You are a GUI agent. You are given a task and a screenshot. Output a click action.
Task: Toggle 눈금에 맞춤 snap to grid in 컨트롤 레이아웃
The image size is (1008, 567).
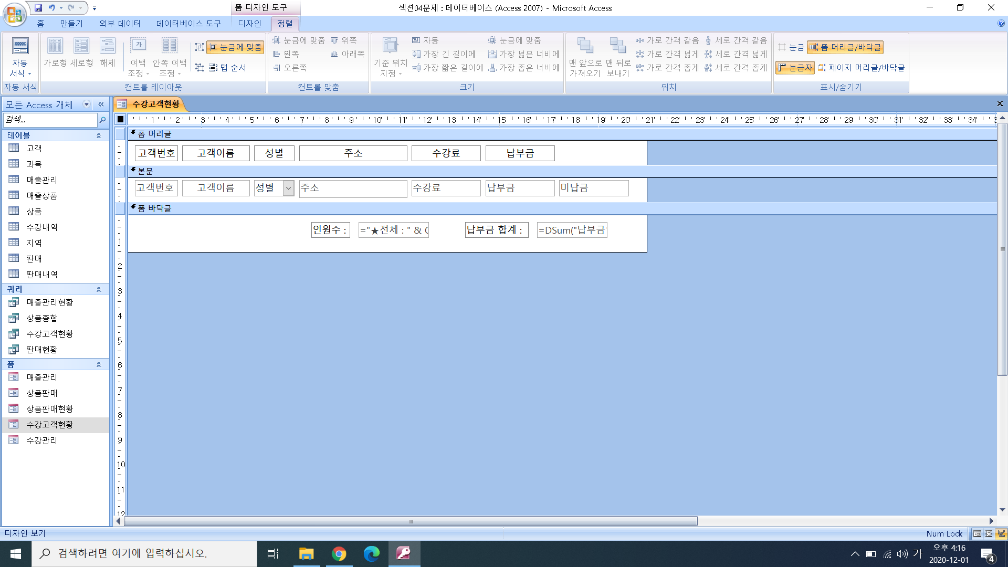(x=235, y=47)
